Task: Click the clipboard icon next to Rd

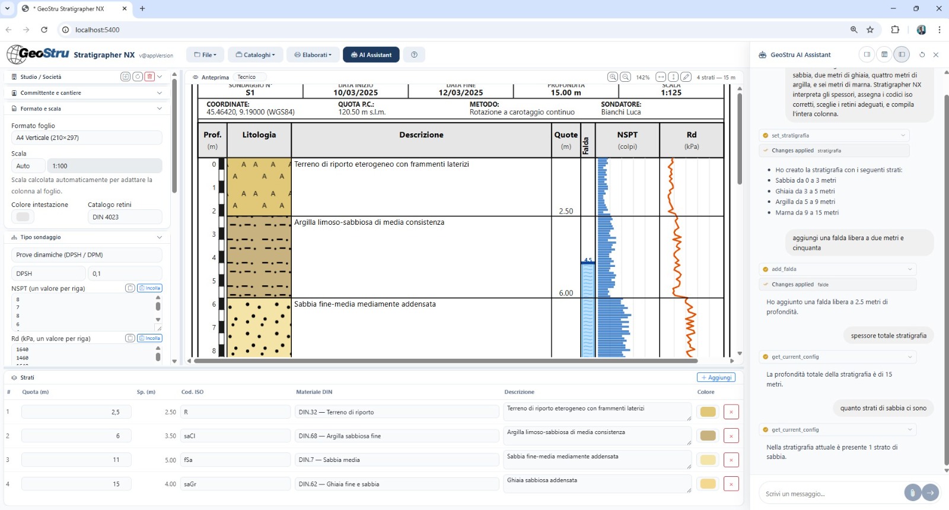Action: [x=130, y=338]
